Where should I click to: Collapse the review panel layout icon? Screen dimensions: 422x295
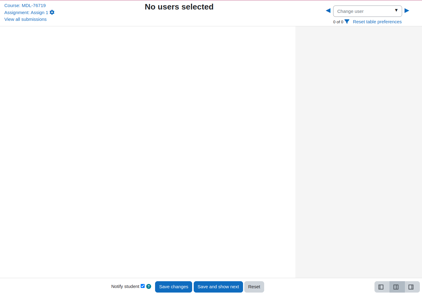(381, 287)
